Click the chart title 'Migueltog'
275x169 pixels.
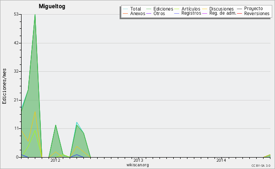click(52, 6)
